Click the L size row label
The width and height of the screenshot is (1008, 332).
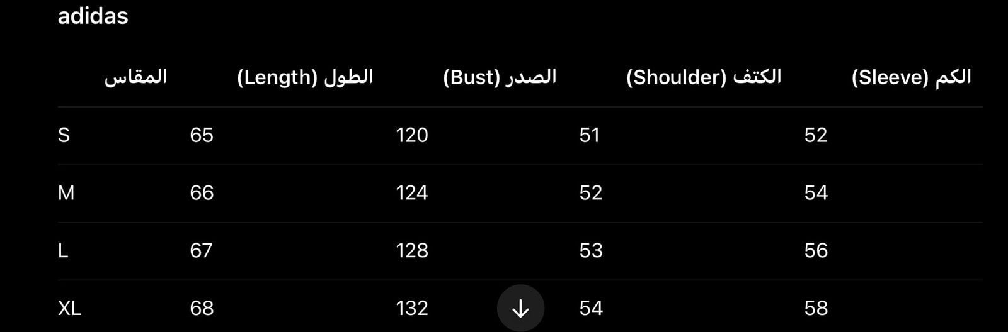[x=63, y=251]
